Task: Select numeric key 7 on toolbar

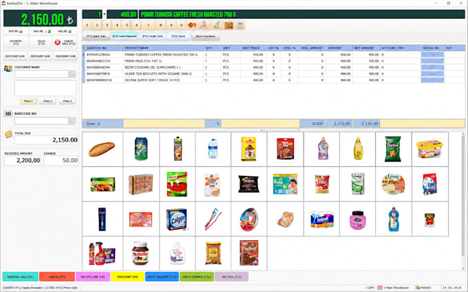Action: tap(149, 25)
